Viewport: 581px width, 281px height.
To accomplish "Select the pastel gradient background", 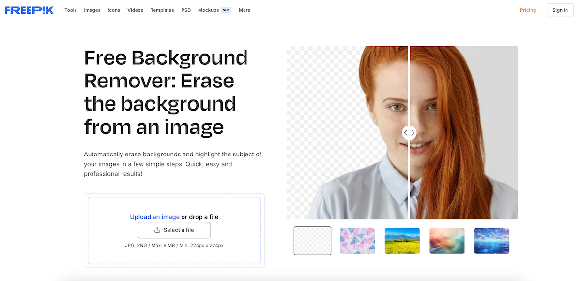I will [x=447, y=240].
